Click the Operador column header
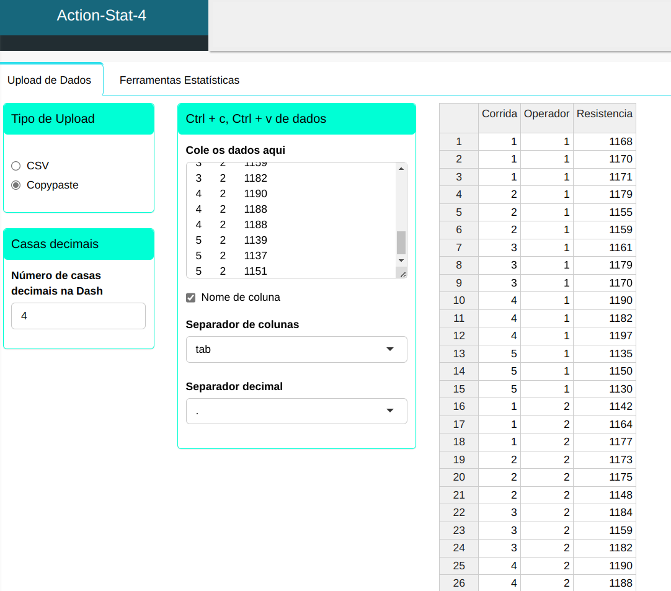 point(546,114)
